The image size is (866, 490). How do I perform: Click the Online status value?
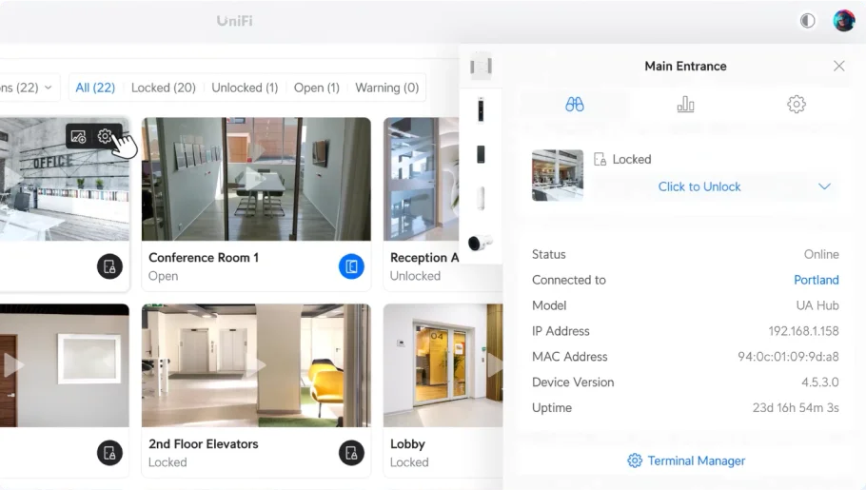(x=821, y=255)
